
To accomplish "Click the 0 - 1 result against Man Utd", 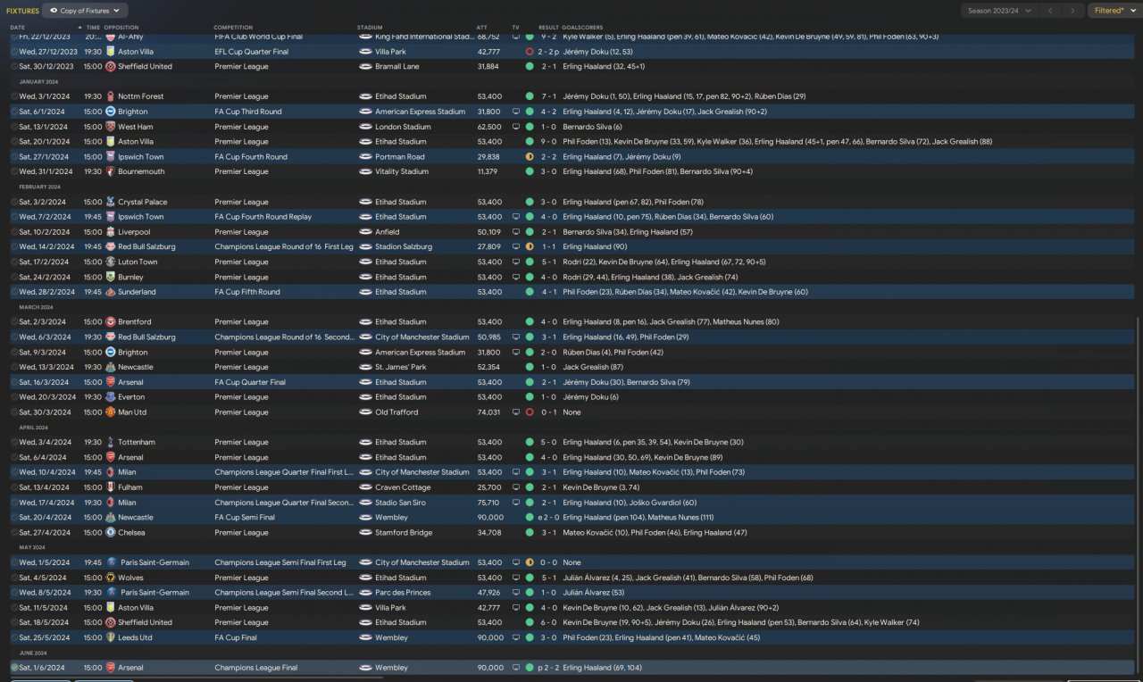I will 548,412.
